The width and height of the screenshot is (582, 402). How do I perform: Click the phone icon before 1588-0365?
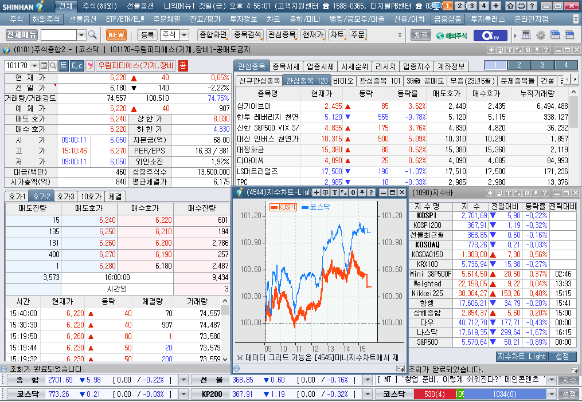click(x=326, y=6)
